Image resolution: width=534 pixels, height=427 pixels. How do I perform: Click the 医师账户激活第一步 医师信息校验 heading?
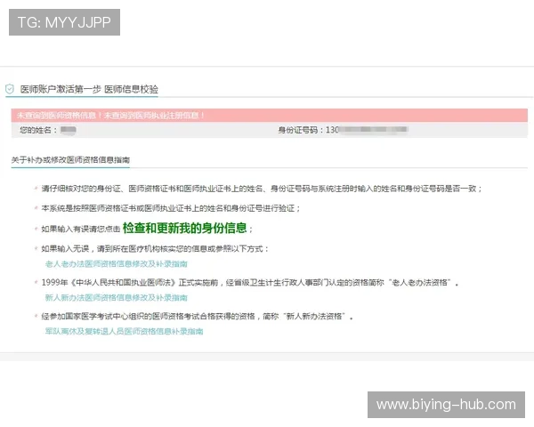89,89
